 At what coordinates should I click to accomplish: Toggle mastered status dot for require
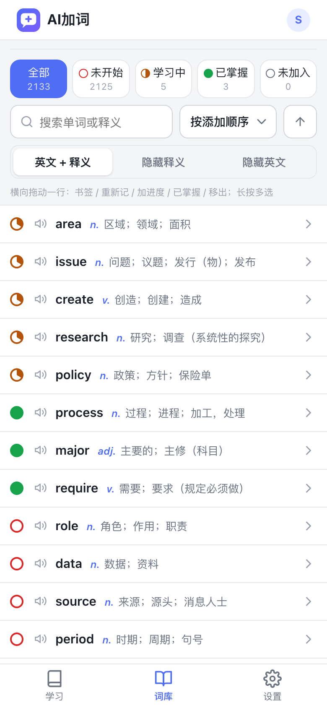[x=17, y=488]
